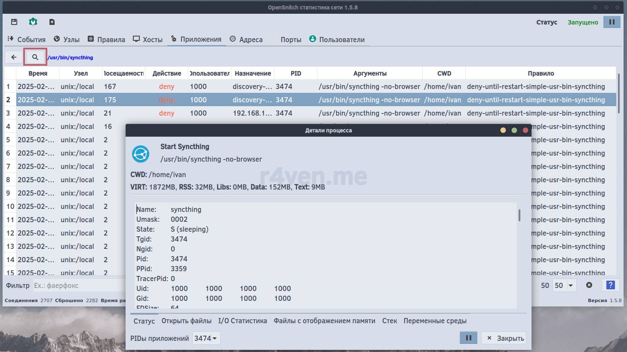Click the new rule icon with plus sign
627x352 pixels.
point(52,22)
